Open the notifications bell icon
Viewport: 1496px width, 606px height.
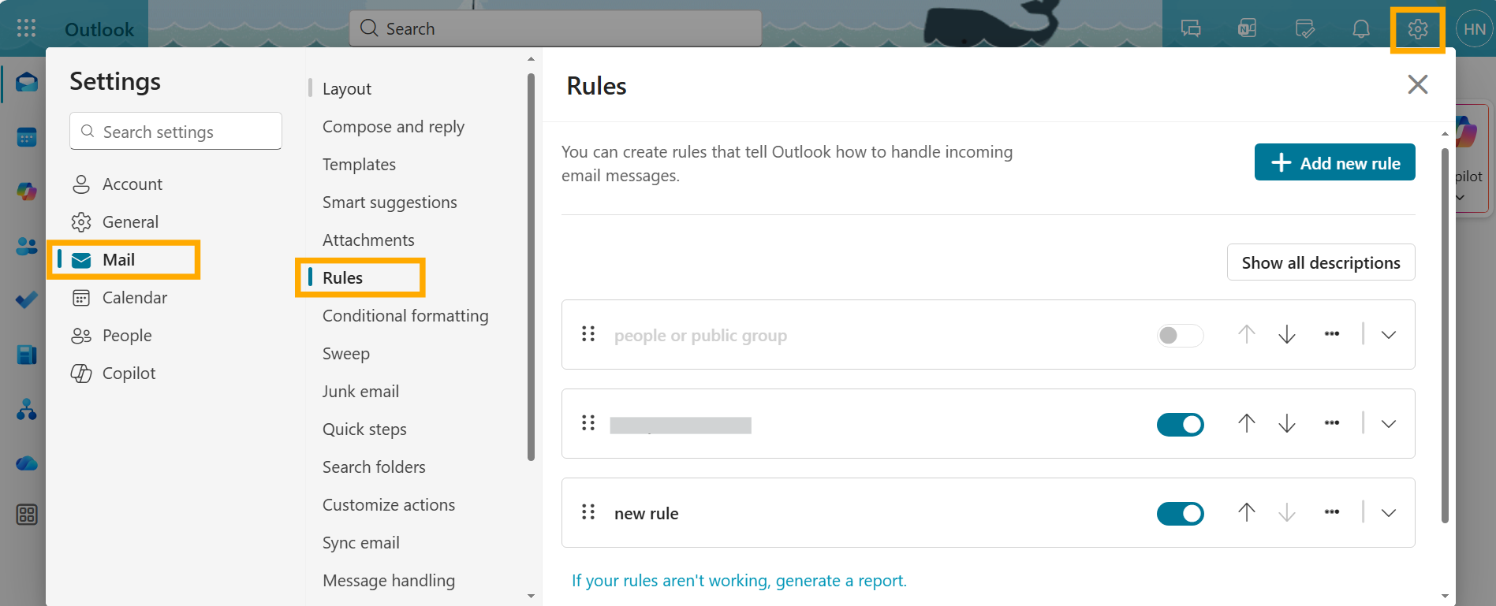(x=1361, y=29)
